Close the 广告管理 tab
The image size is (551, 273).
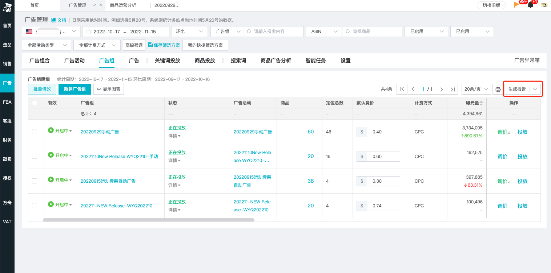coord(101,5)
